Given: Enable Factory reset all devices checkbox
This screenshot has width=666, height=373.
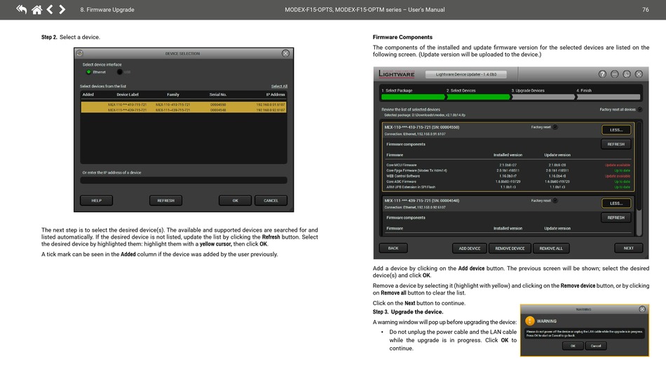Looking at the screenshot, I should point(639,109).
